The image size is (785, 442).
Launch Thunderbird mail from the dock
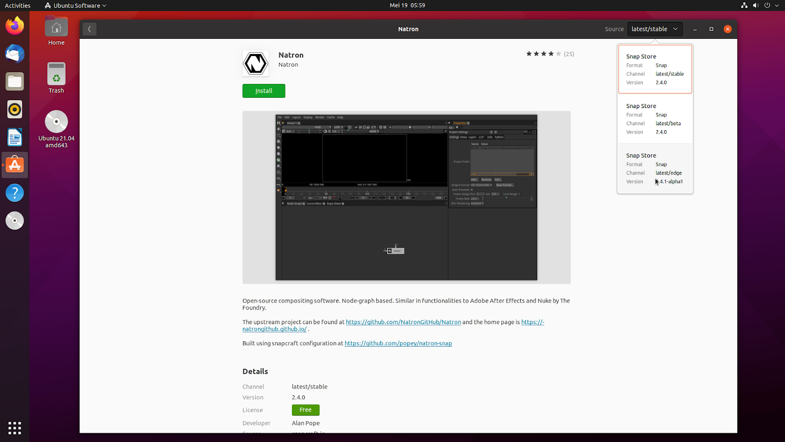point(15,54)
